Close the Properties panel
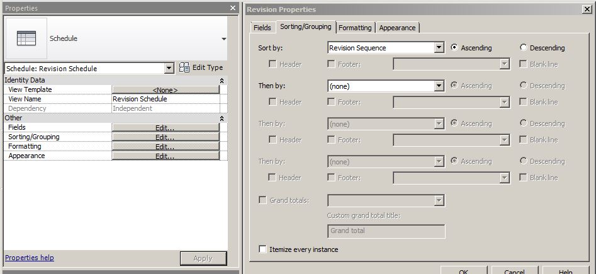 (232, 8)
